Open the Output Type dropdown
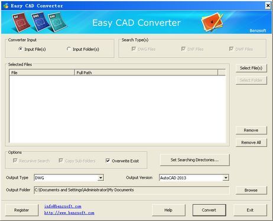 [100, 178]
